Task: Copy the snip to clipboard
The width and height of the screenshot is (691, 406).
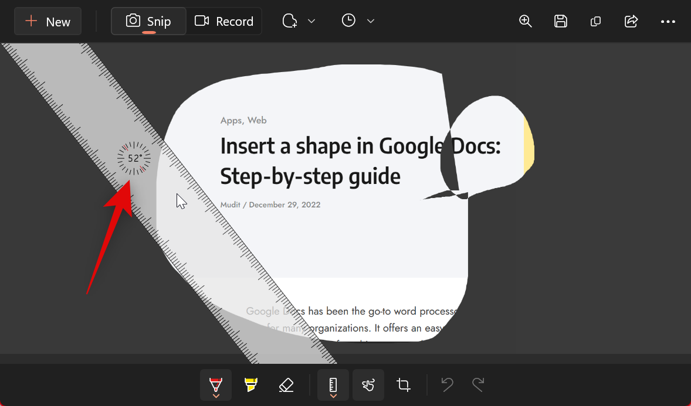Action: point(595,22)
